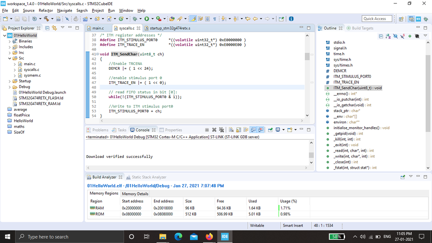
Task: Switch to the C/C++ perspective icon
Action: click(411, 19)
